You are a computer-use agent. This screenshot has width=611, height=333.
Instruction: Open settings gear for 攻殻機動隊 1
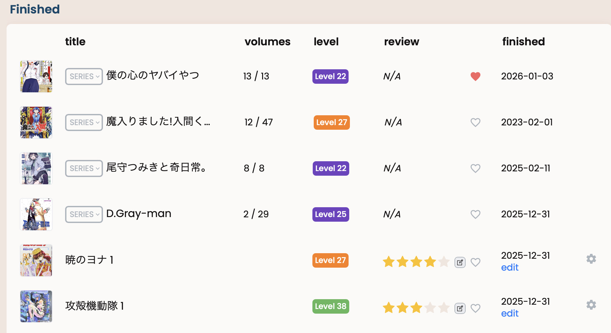(591, 305)
